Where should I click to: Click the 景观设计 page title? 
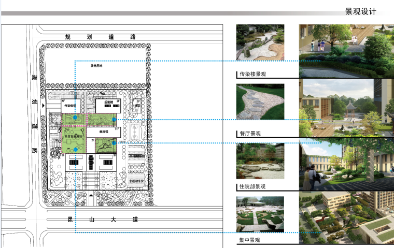[360, 12]
